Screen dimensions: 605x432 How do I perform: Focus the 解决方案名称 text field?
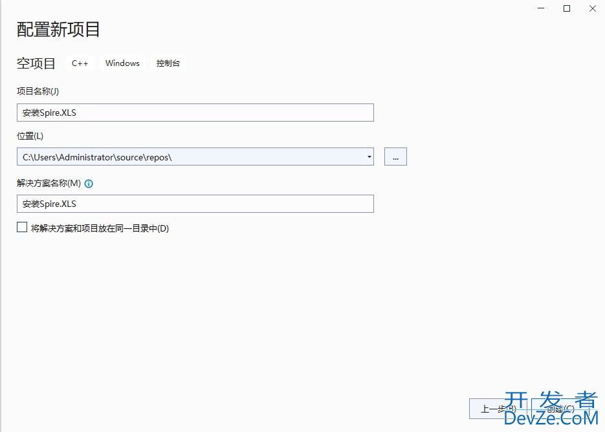[x=195, y=204]
